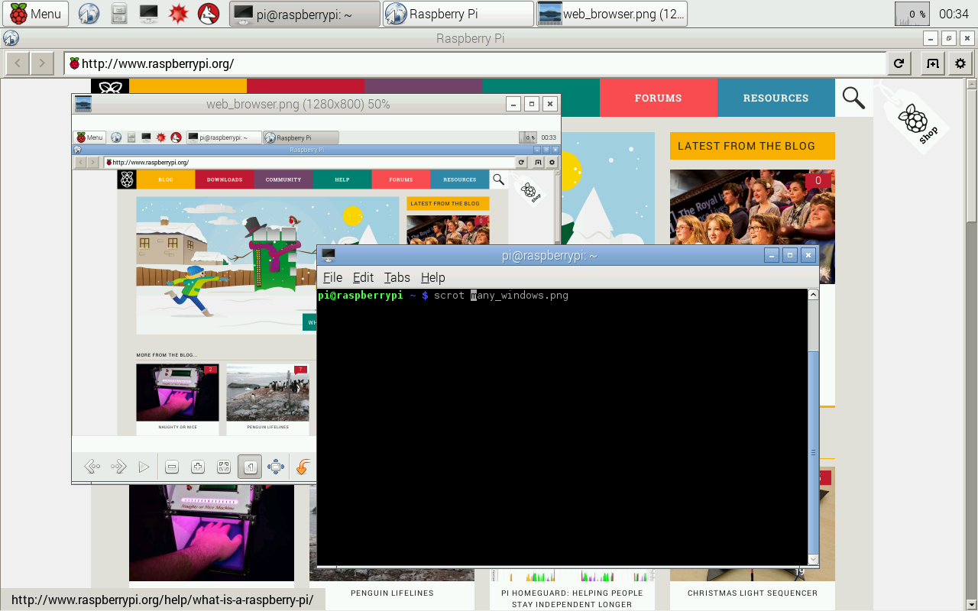This screenshot has height=611, width=978.
Task: Open browser settings gear menu
Action: [960, 64]
